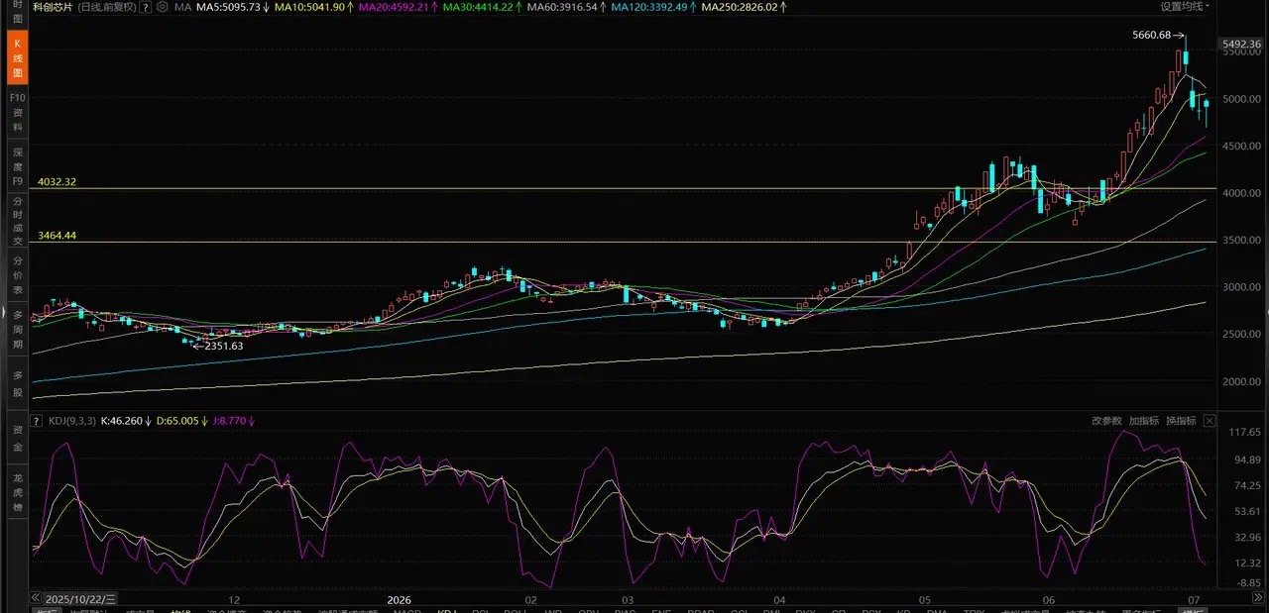Image resolution: width=1269 pixels, height=613 pixels.
Task: Click 加指标 to add an indicator
Action: tap(1143, 421)
